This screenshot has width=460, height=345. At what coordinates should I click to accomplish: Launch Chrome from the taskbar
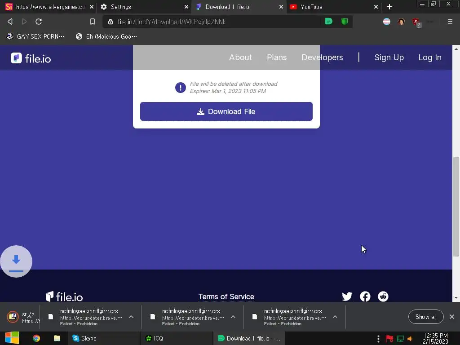(36, 338)
